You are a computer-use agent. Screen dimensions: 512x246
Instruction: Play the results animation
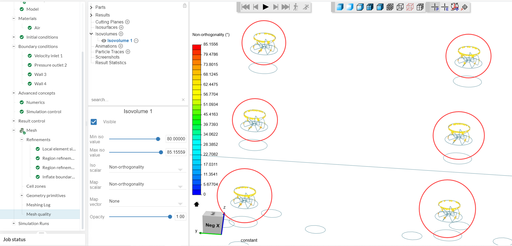[x=266, y=7]
